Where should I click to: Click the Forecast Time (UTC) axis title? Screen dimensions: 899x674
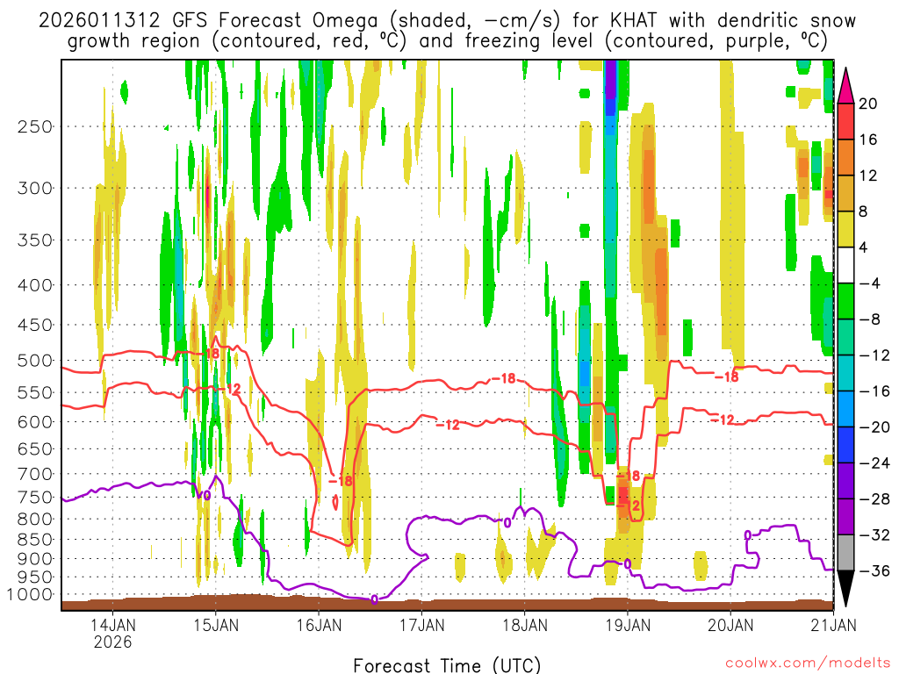(x=447, y=665)
